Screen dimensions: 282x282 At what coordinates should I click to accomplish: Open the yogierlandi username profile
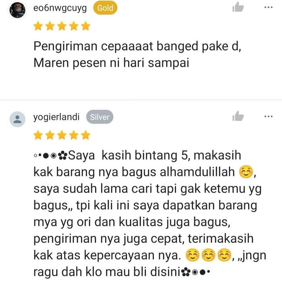click(56, 117)
